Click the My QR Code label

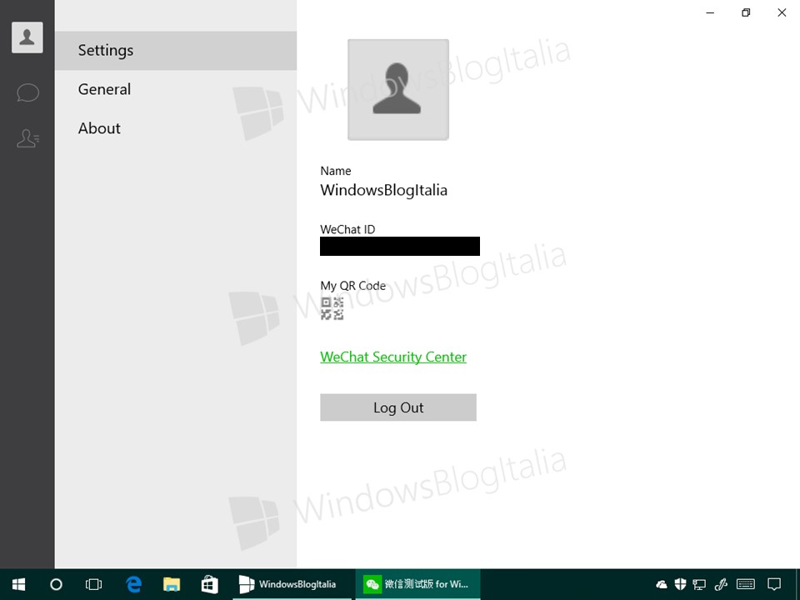[x=353, y=286]
